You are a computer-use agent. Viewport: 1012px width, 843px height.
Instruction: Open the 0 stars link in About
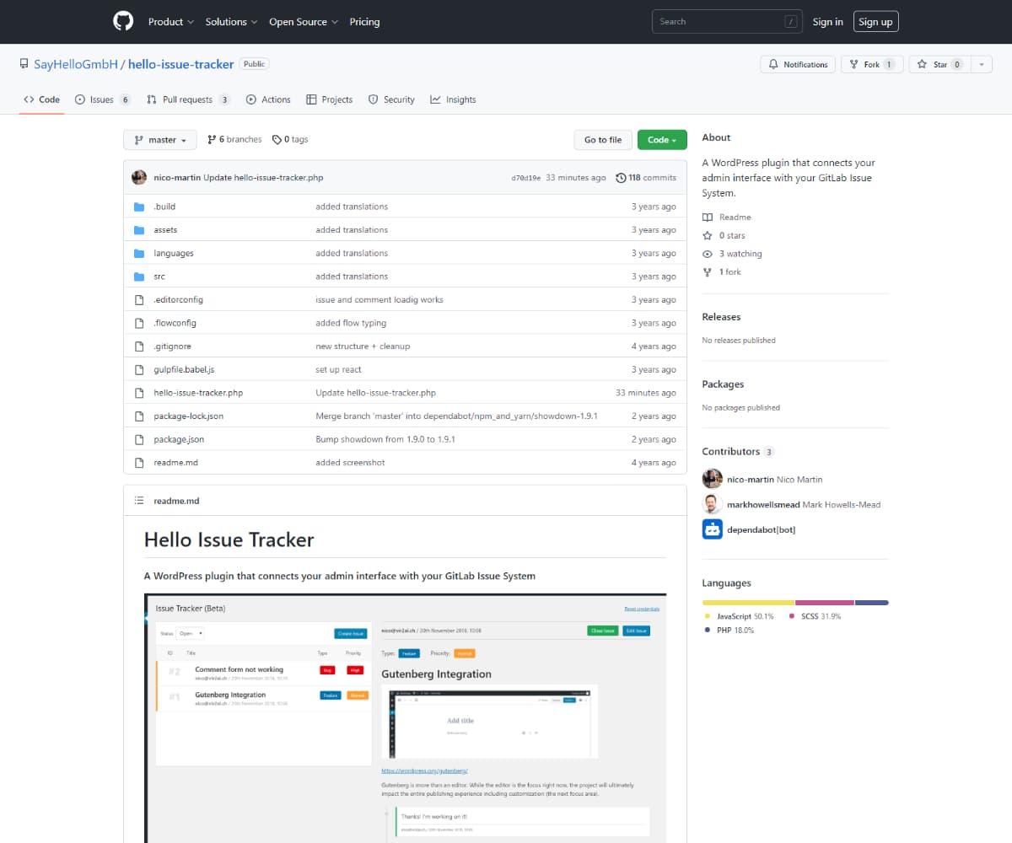tap(724, 236)
